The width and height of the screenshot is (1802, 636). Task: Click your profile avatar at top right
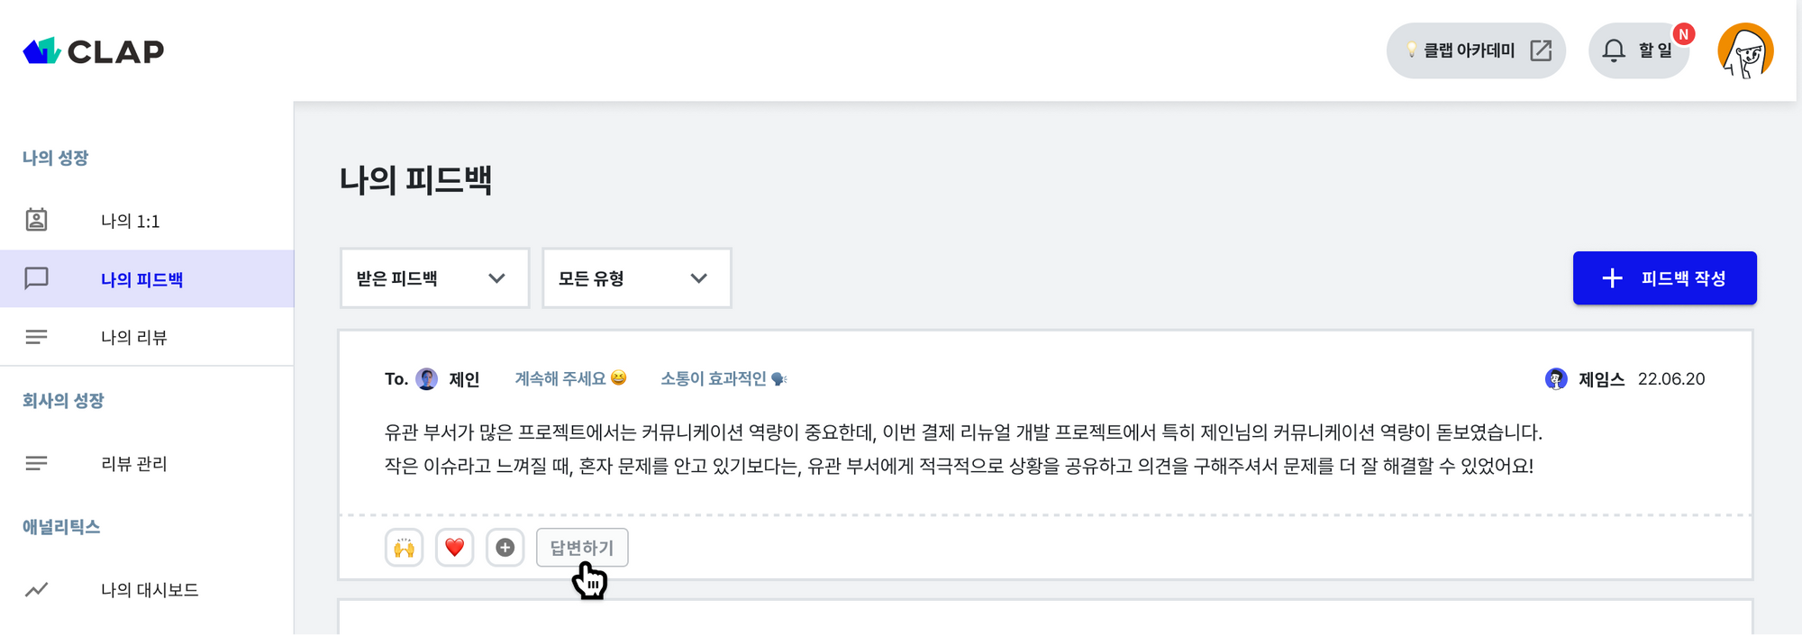(x=1745, y=50)
